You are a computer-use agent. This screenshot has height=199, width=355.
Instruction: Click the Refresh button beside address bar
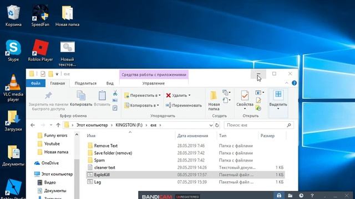(217, 125)
